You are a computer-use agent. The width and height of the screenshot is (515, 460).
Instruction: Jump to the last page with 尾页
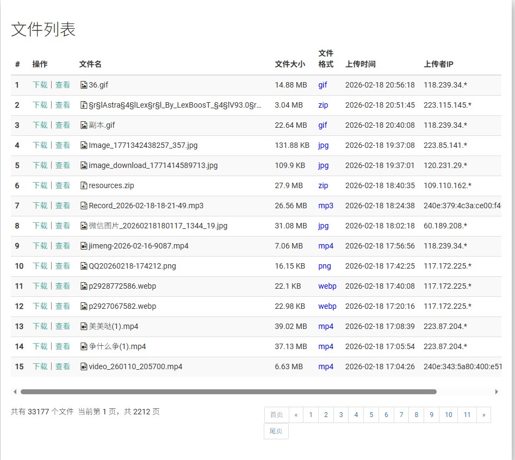[276, 431]
